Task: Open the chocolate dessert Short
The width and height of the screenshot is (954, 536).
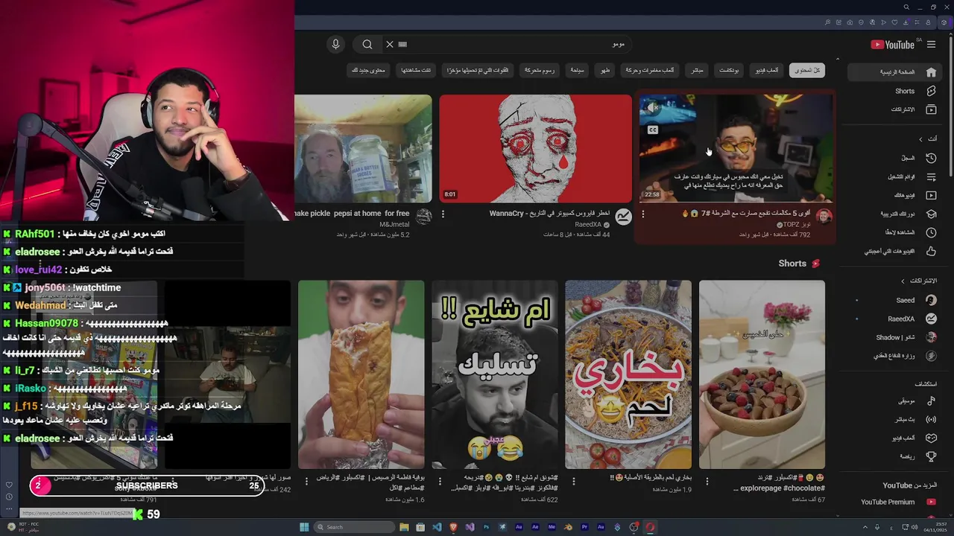Action: [x=762, y=374]
